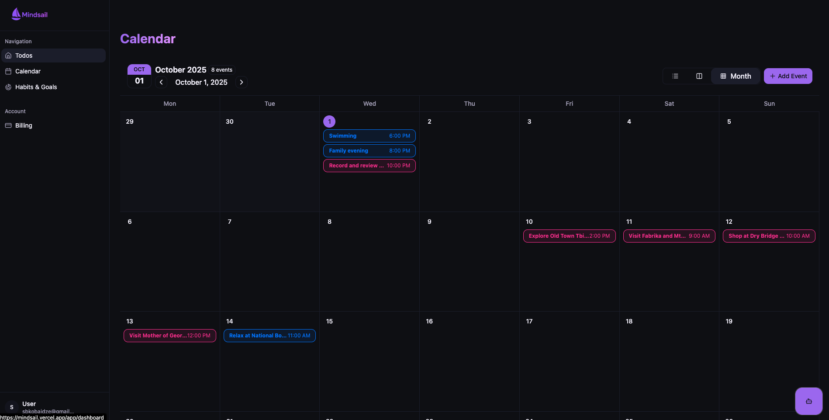
Task: Open Habits & Goals in the sidebar
Action: 53,87
